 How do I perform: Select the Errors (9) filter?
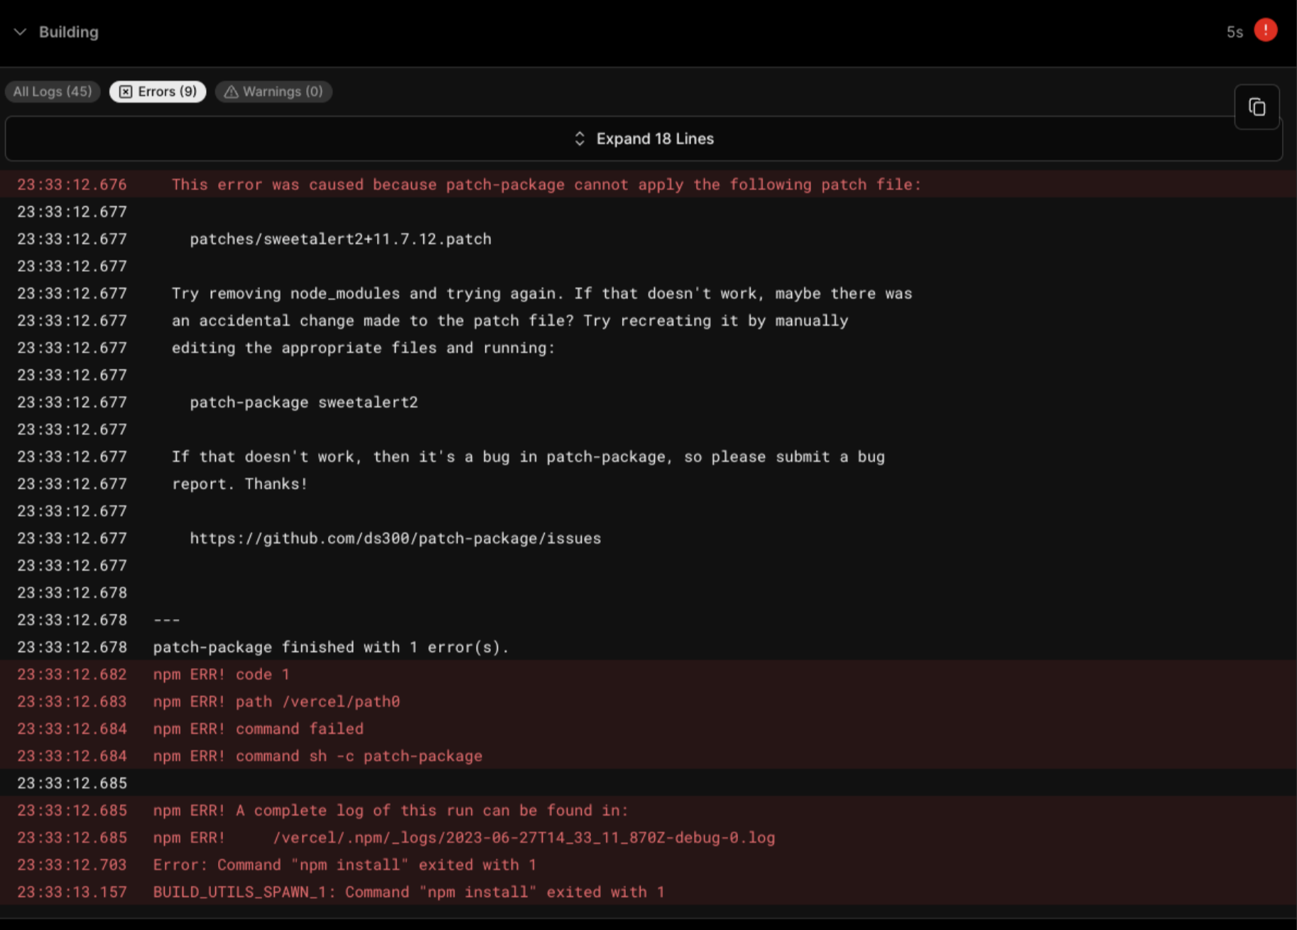coord(157,92)
